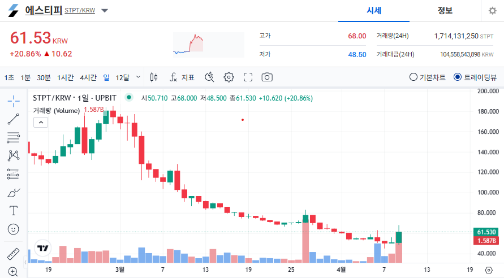The image size is (504, 278).
Task: Click the 에스티피 coin name
Action: pyautogui.click(x=44, y=10)
